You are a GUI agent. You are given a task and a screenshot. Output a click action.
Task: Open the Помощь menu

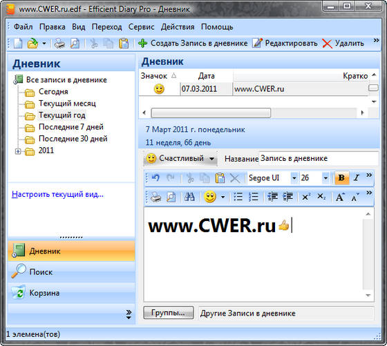point(217,27)
